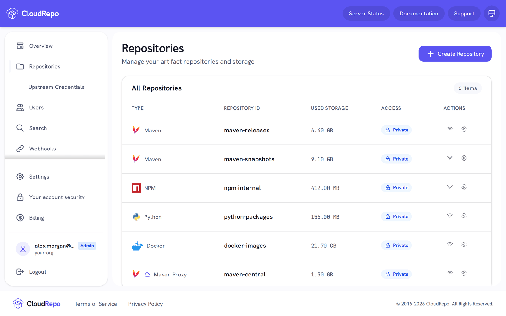Image resolution: width=506 pixels, height=316 pixels.
Task: Open settings gear for npm-internal
Action: [464, 187]
